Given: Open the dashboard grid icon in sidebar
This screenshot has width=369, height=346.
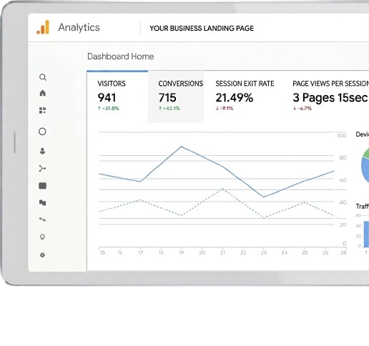Looking at the screenshot, I should pos(42,110).
